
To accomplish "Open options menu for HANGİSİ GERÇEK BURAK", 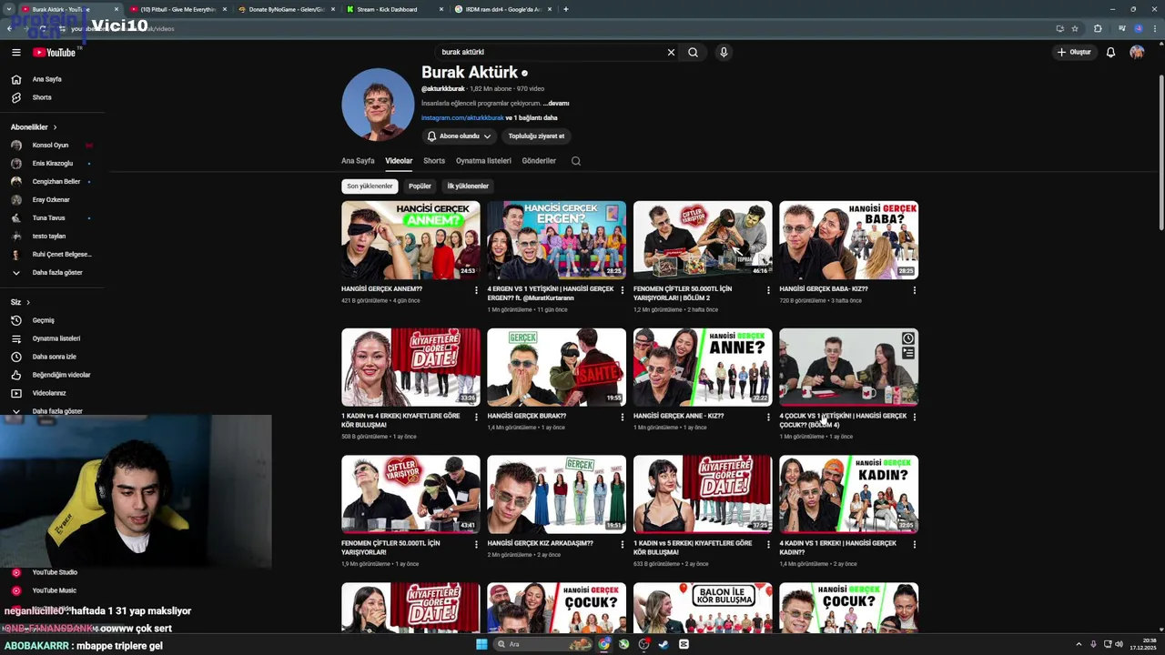I will pos(622,418).
